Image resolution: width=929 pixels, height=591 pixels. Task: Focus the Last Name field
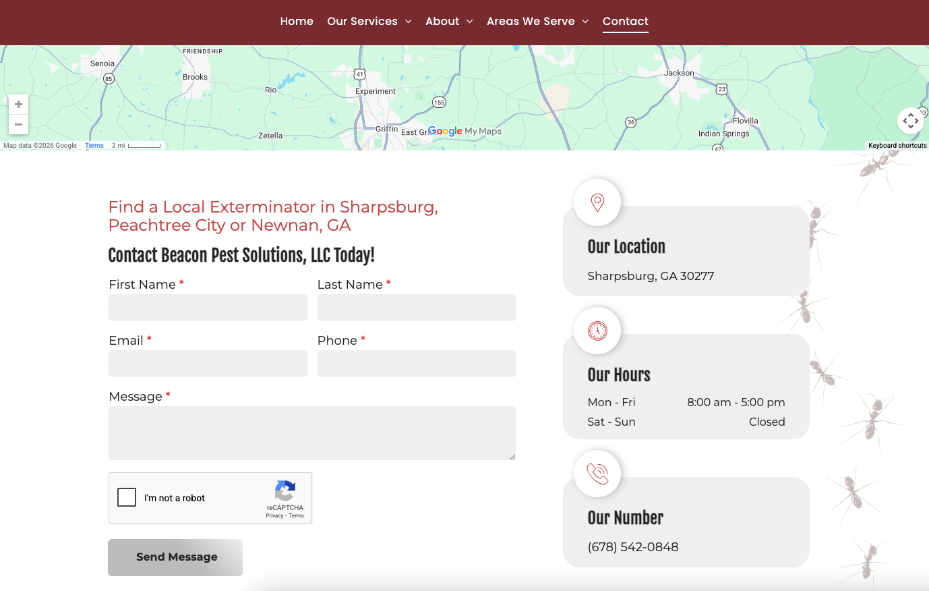click(417, 308)
